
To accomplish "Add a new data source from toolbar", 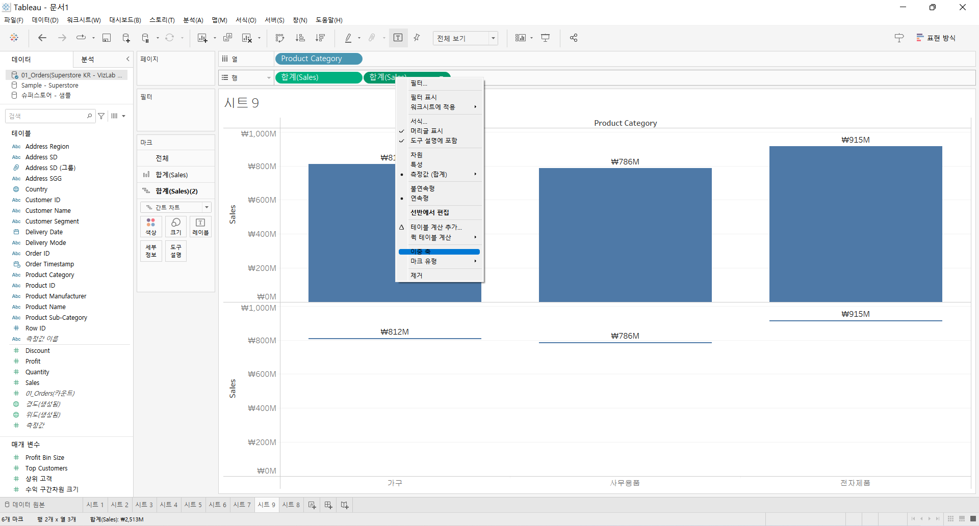I will (126, 38).
